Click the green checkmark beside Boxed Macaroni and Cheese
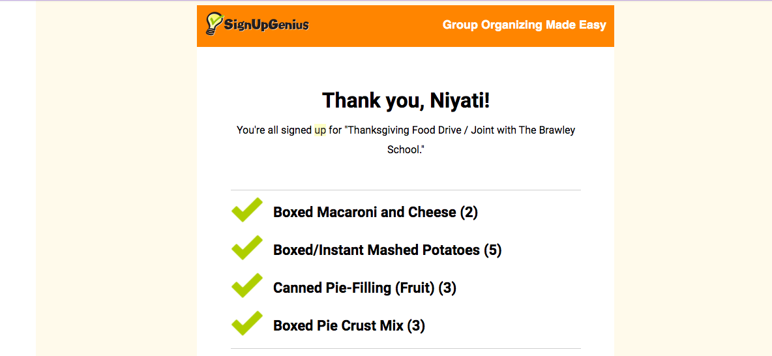The width and height of the screenshot is (772, 356). (246, 210)
